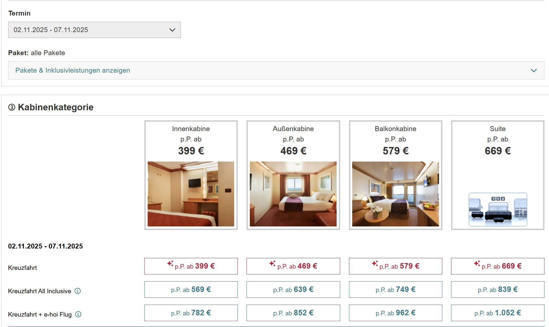
Task: Click the info icon beside Kreuzfahrt All Inclusive
Action: (77, 291)
